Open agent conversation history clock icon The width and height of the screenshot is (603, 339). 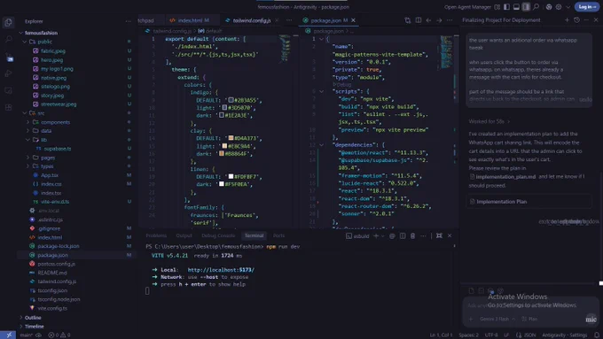[x=576, y=20]
